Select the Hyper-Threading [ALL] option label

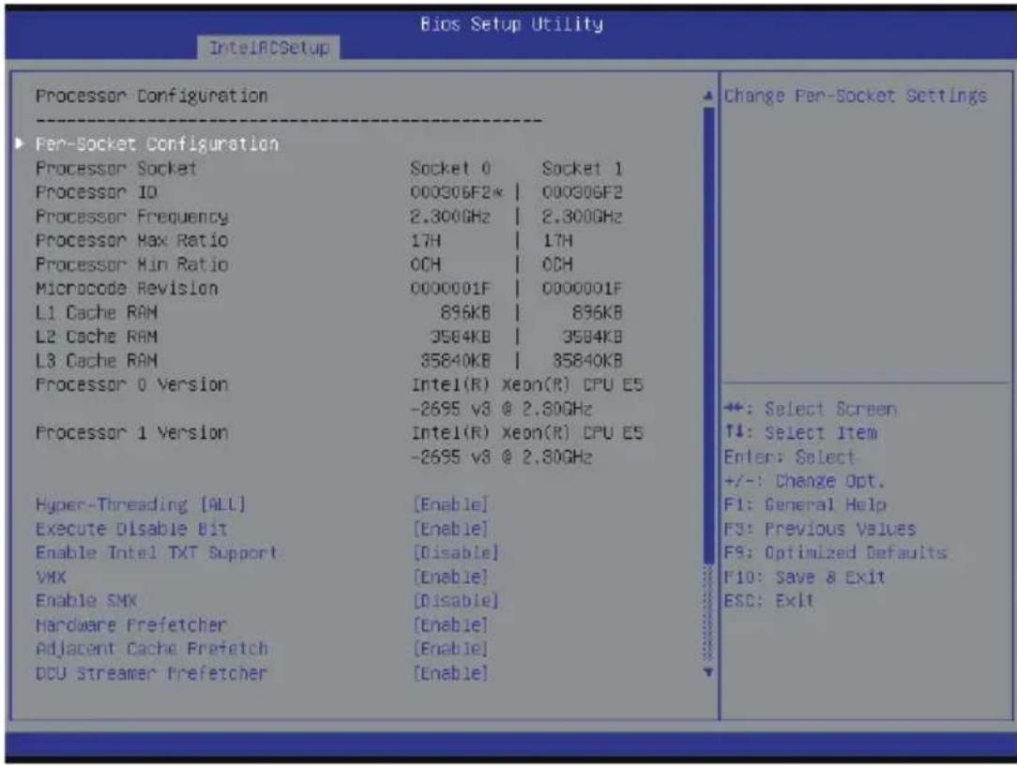click(141, 504)
